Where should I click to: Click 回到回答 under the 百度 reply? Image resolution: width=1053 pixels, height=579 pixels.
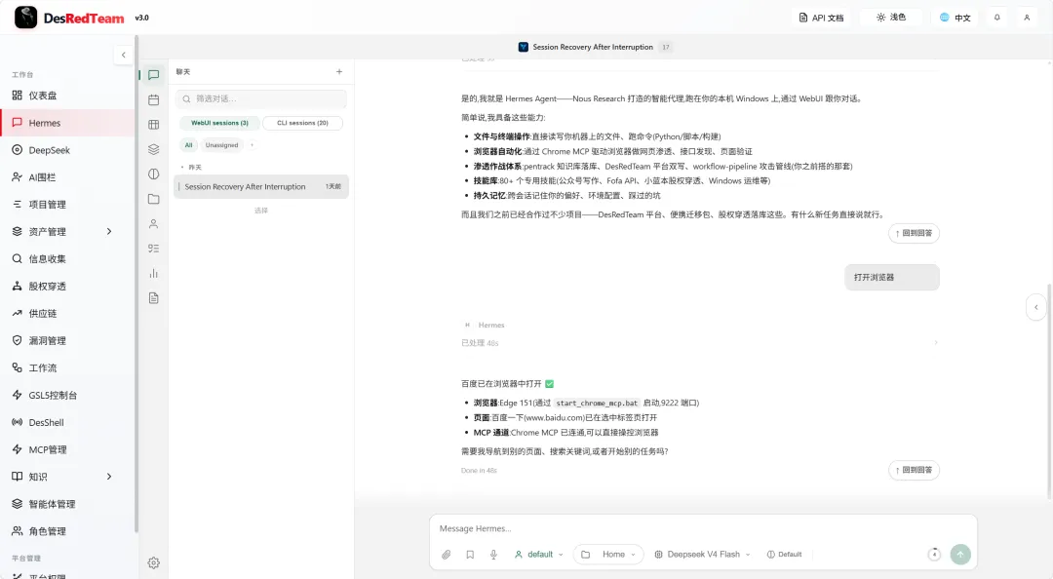tap(914, 470)
